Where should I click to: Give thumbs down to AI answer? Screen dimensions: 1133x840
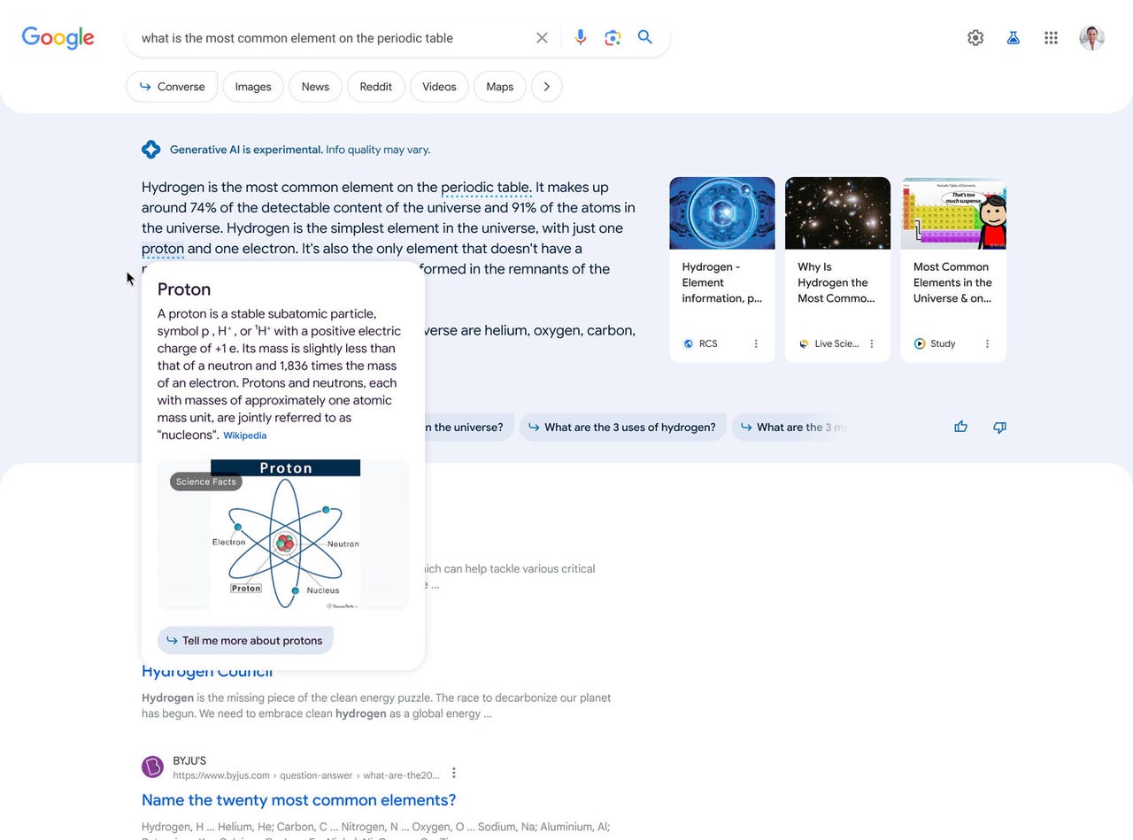click(x=999, y=427)
